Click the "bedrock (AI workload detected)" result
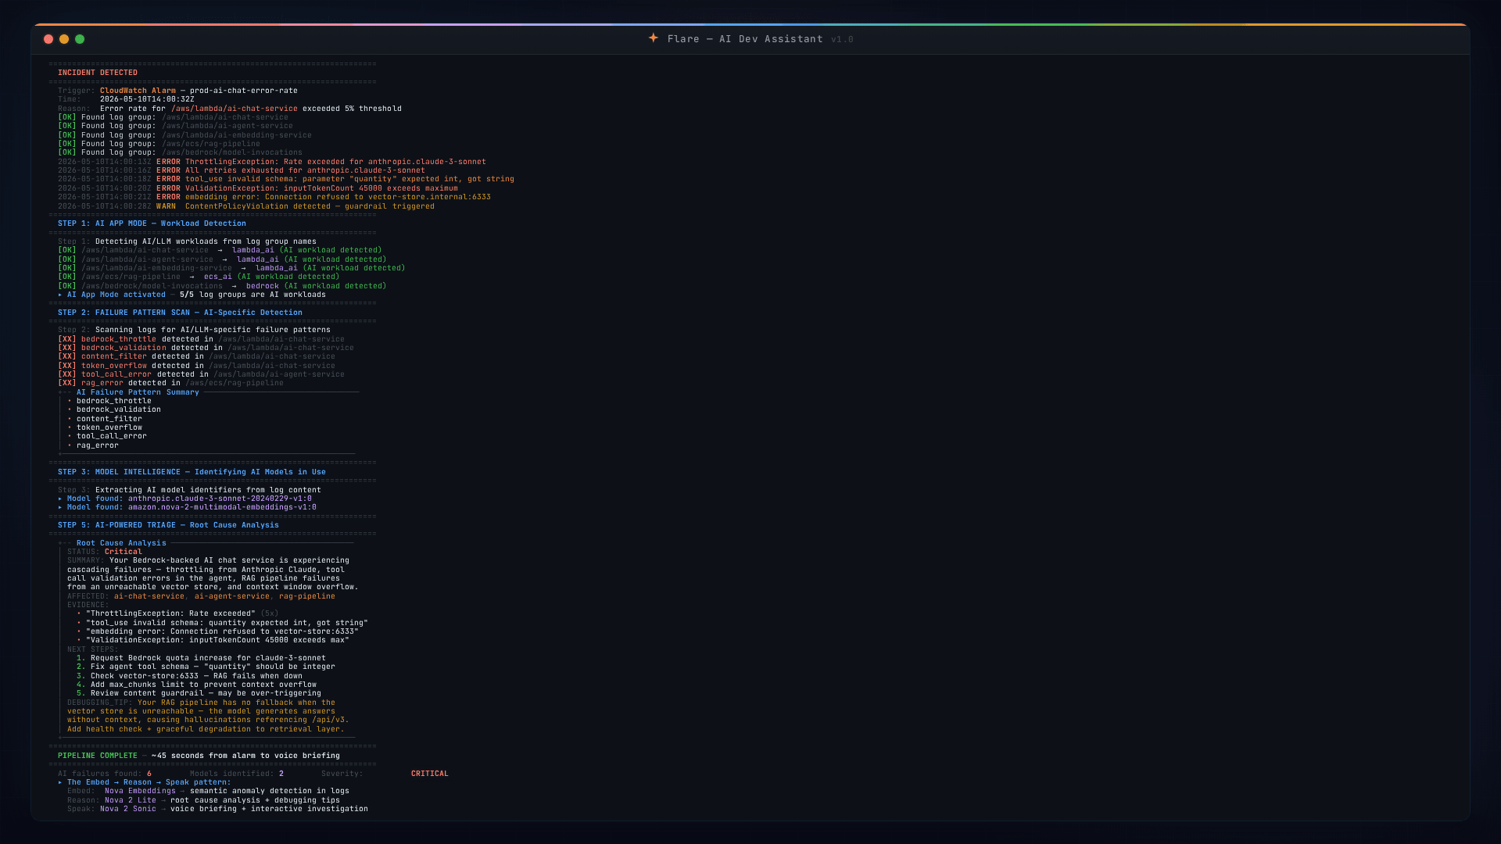The height and width of the screenshot is (844, 1501). [x=316, y=286]
